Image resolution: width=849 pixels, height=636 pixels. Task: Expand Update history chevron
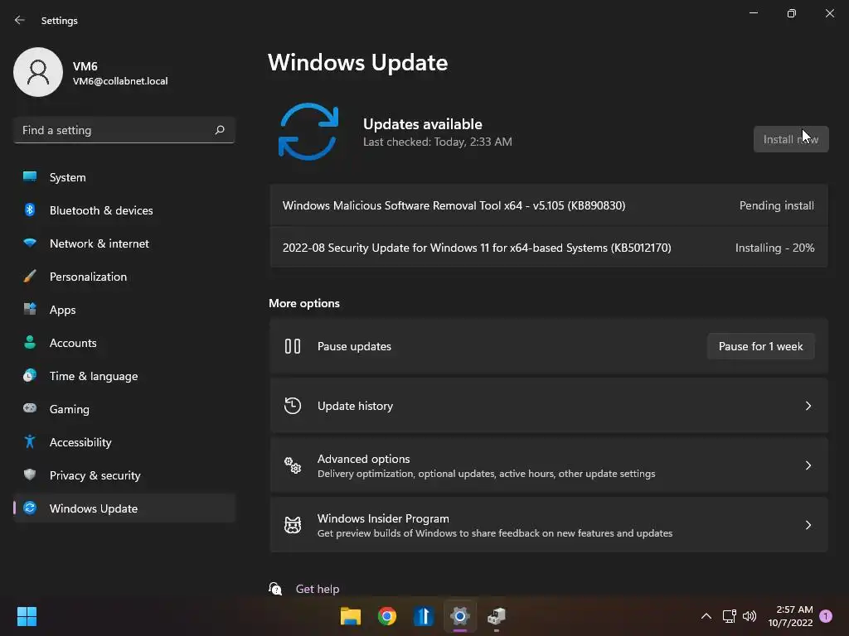[x=808, y=406]
